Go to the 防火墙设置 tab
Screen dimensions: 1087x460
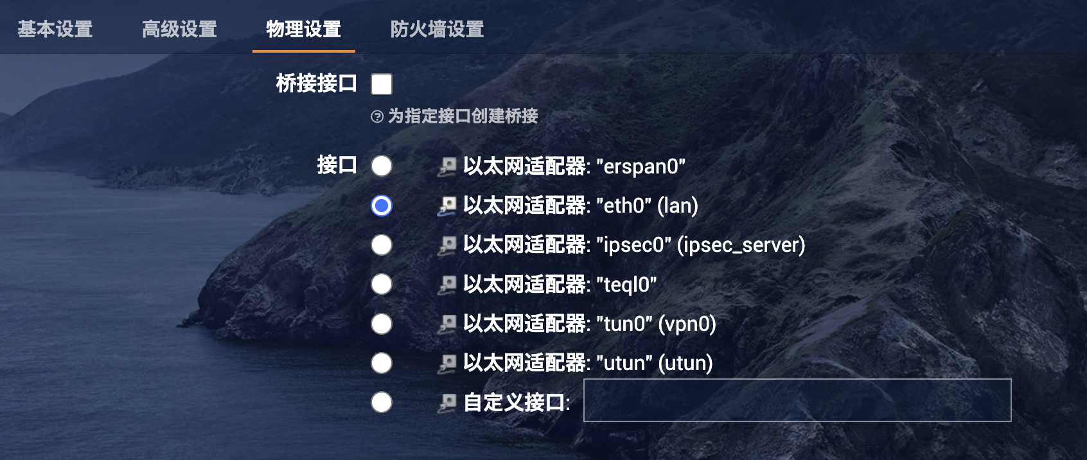(437, 29)
